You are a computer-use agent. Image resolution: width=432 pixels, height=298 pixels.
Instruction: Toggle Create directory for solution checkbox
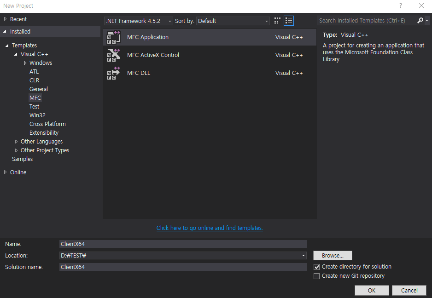coord(317,267)
